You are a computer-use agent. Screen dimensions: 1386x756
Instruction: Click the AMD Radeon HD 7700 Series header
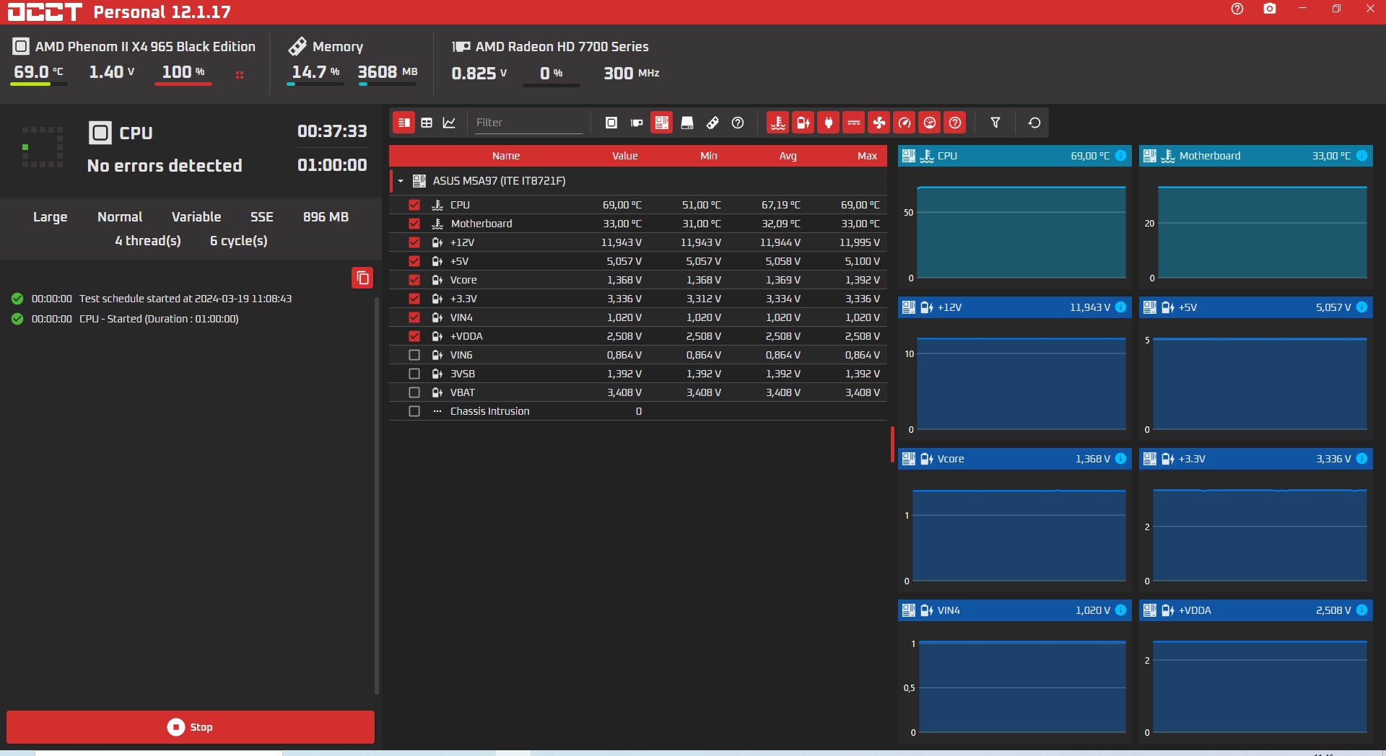coord(550,47)
